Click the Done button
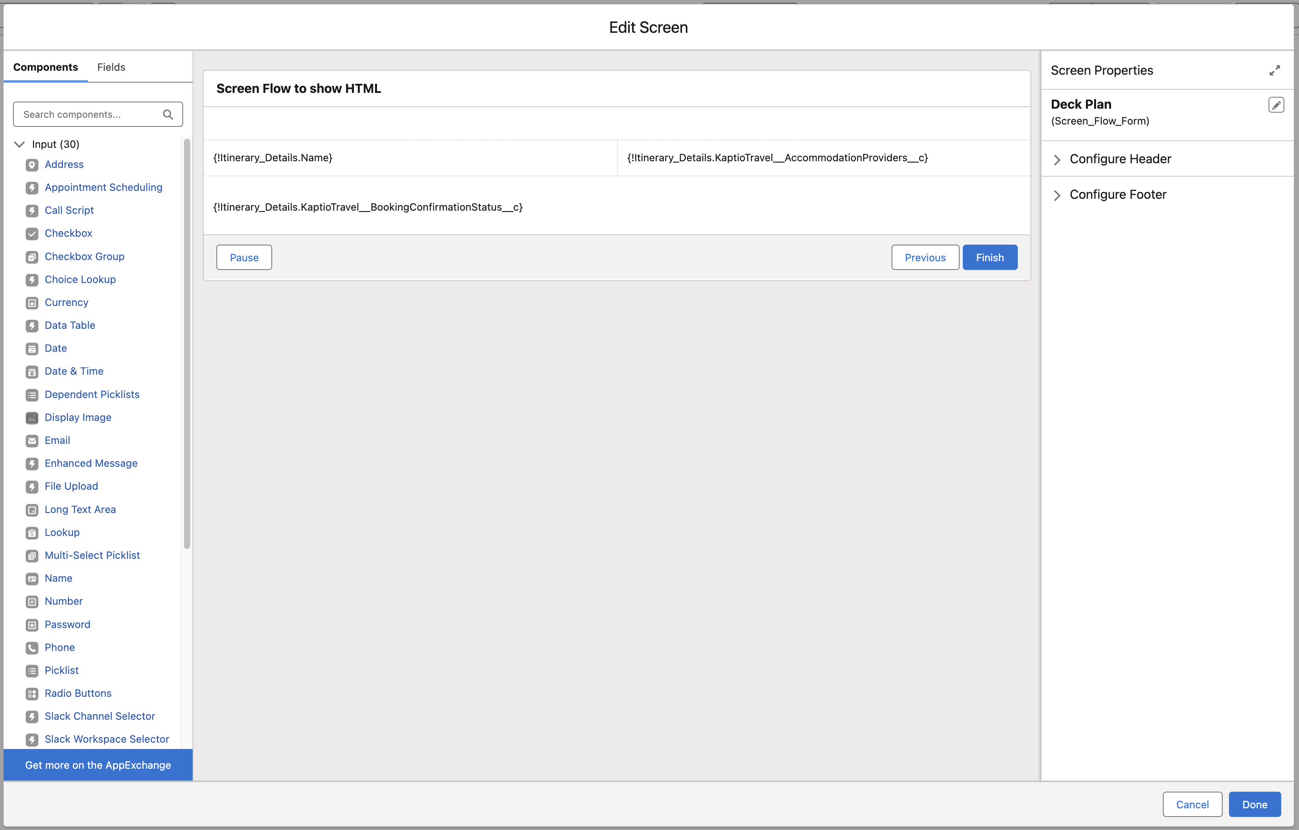The width and height of the screenshot is (1299, 830). point(1254,804)
